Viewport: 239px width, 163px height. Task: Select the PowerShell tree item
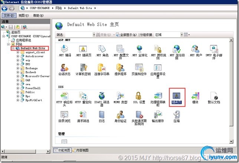click(33, 88)
